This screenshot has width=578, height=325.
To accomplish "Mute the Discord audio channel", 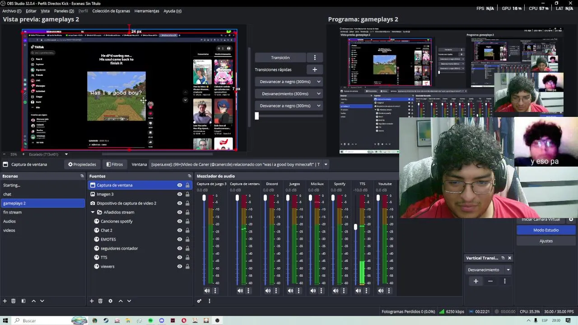I will [268, 291].
